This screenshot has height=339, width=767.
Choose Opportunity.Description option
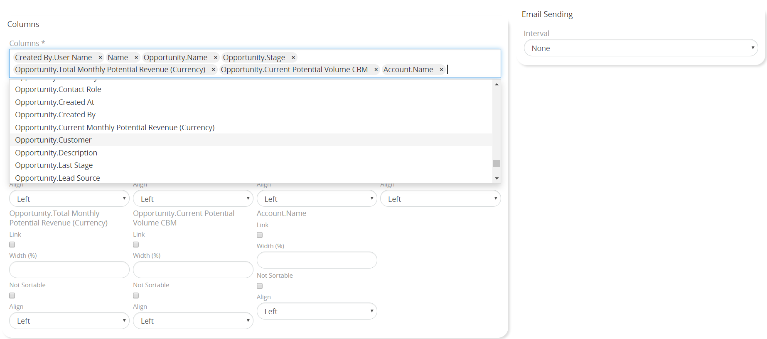tap(56, 153)
